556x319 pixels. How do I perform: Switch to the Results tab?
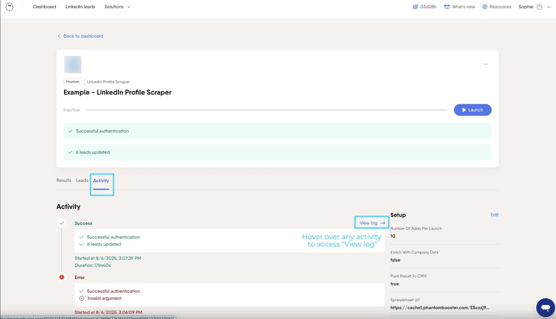tap(64, 180)
